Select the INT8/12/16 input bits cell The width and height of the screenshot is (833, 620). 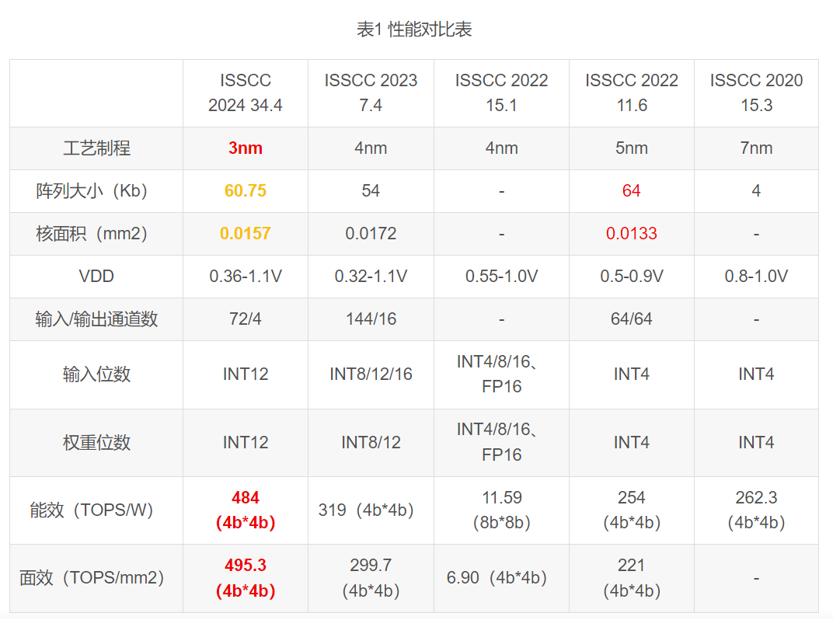point(371,374)
